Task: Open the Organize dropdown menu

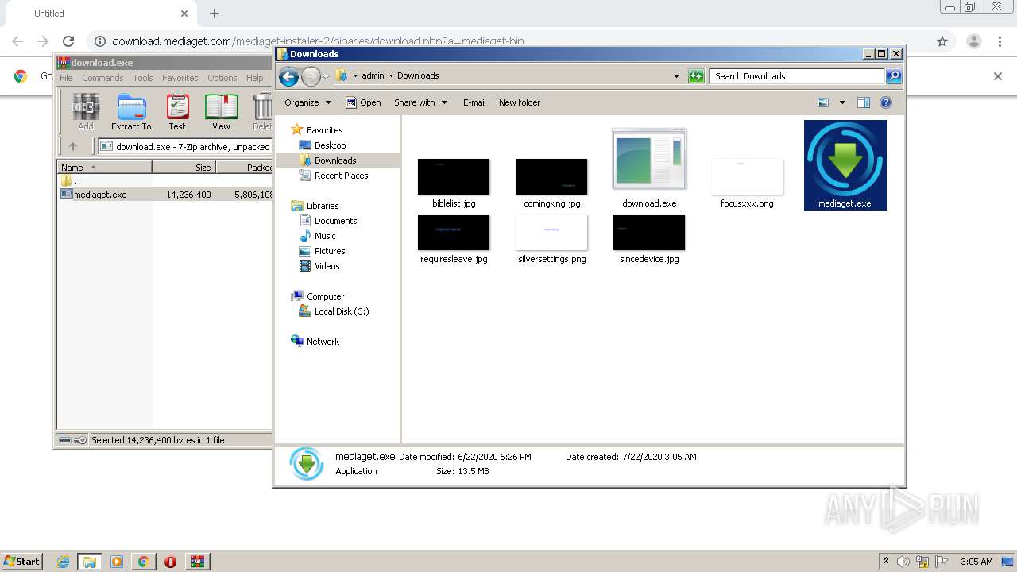Action: click(x=307, y=102)
